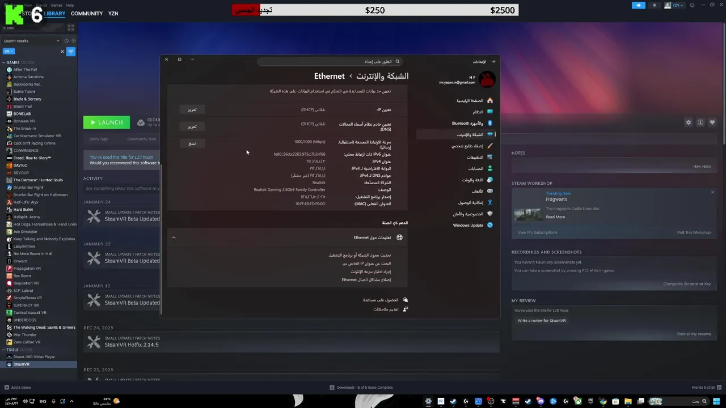Open SteamVR Store Page tab
The image size is (726, 408).
[99, 139]
